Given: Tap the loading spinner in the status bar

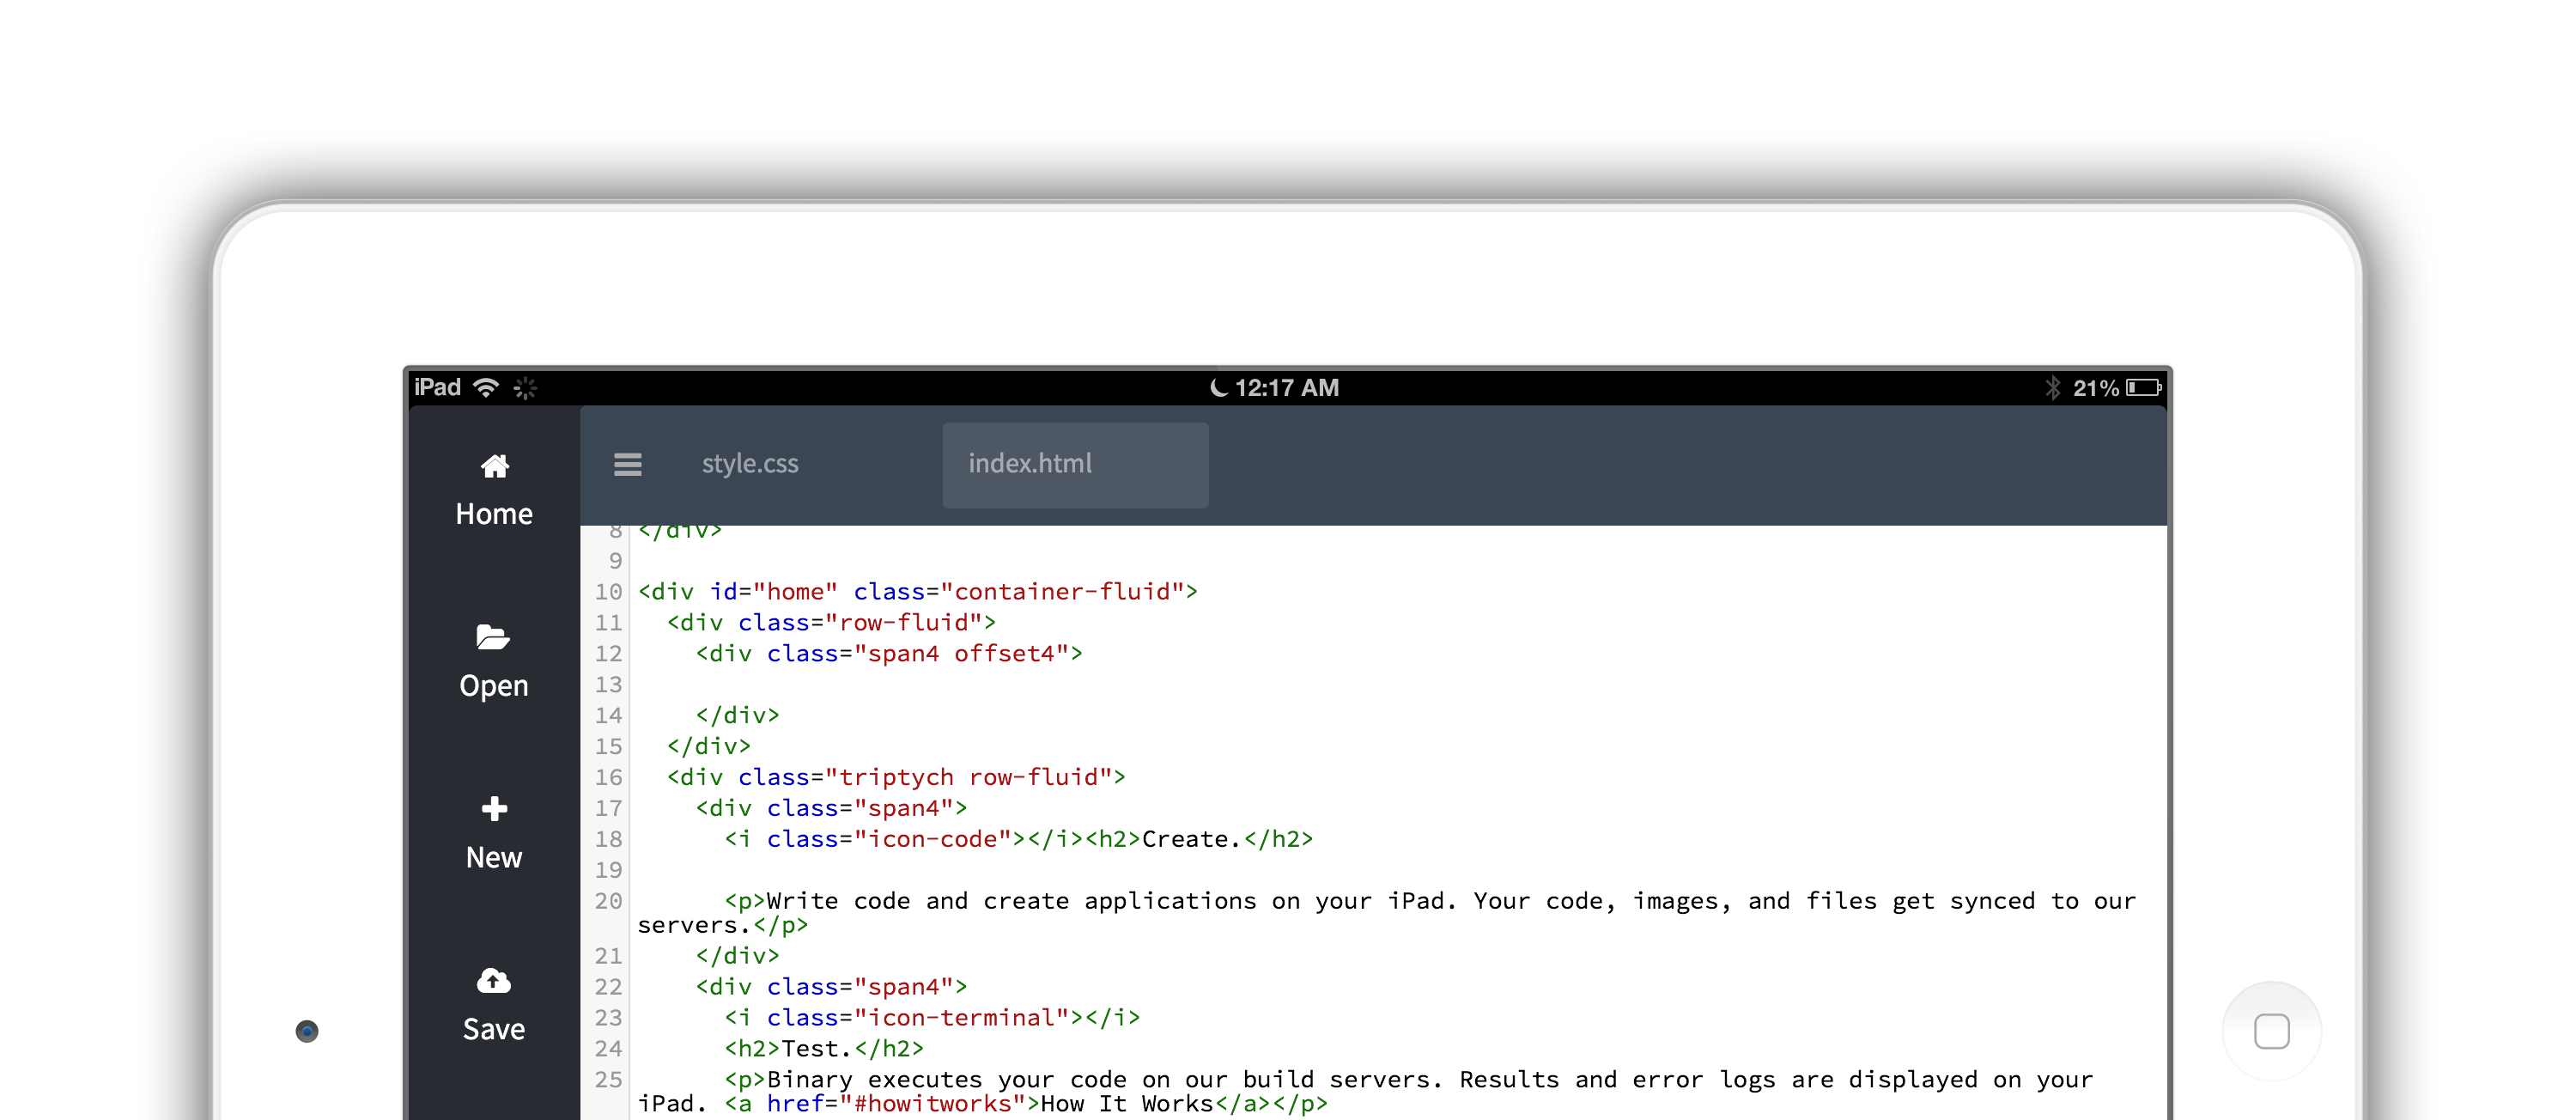Looking at the screenshot, I should click(x=525, y=388).
